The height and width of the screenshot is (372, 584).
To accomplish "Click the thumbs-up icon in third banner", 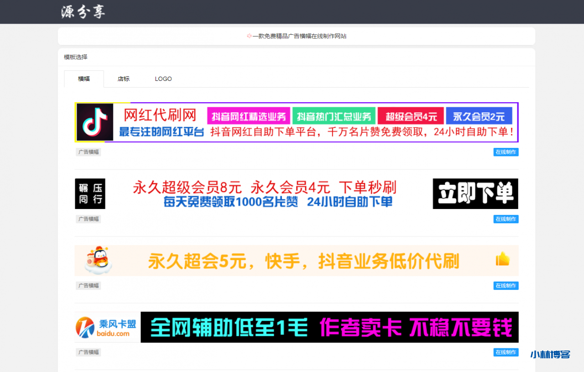I will tap(503, 259).
